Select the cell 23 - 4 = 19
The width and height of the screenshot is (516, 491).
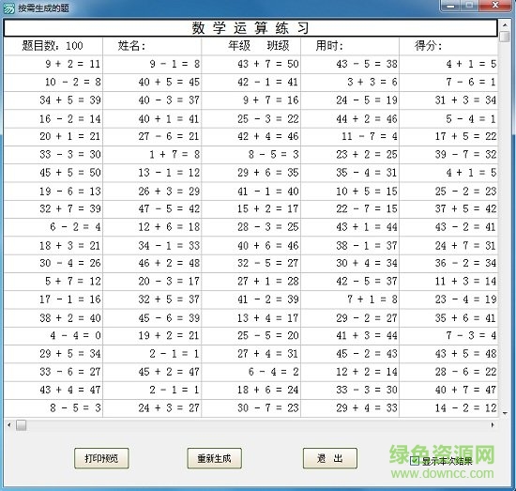coord(448,299)
